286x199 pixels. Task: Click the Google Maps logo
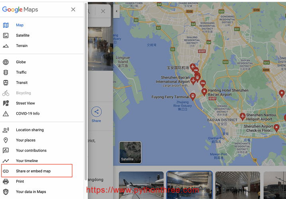point(20,10)
